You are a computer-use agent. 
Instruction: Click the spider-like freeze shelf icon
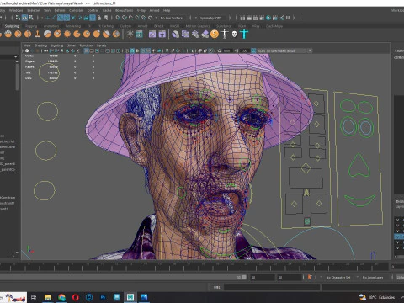click(130, 35)
